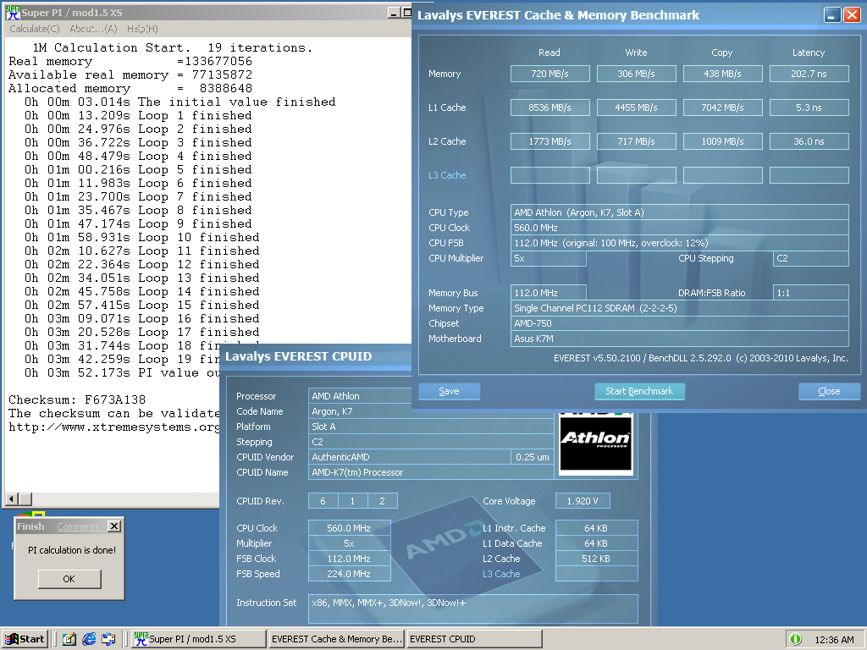Click the Memory Write value 306 MB/s
Screen dimensions: 867x650
point(637,74)
